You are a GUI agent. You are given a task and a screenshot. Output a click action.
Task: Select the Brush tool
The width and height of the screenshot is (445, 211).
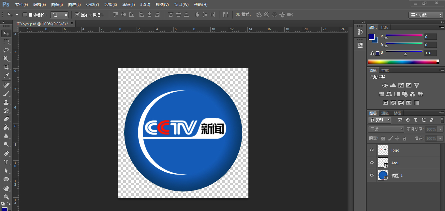pyautogui.click(x=6, y=94)
